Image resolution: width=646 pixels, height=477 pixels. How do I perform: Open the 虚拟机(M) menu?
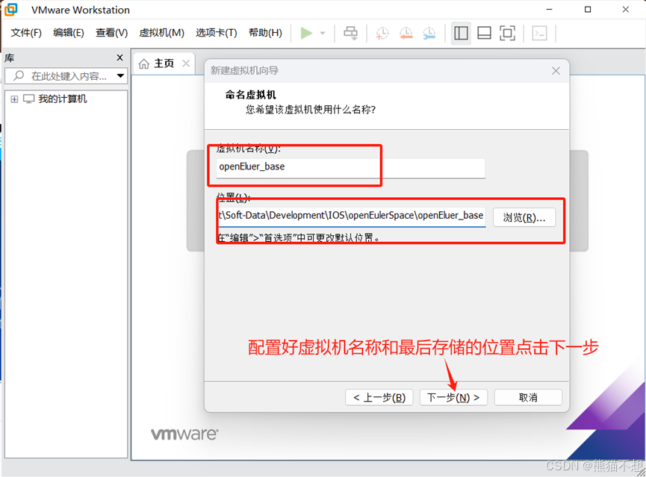click(161, 33)
